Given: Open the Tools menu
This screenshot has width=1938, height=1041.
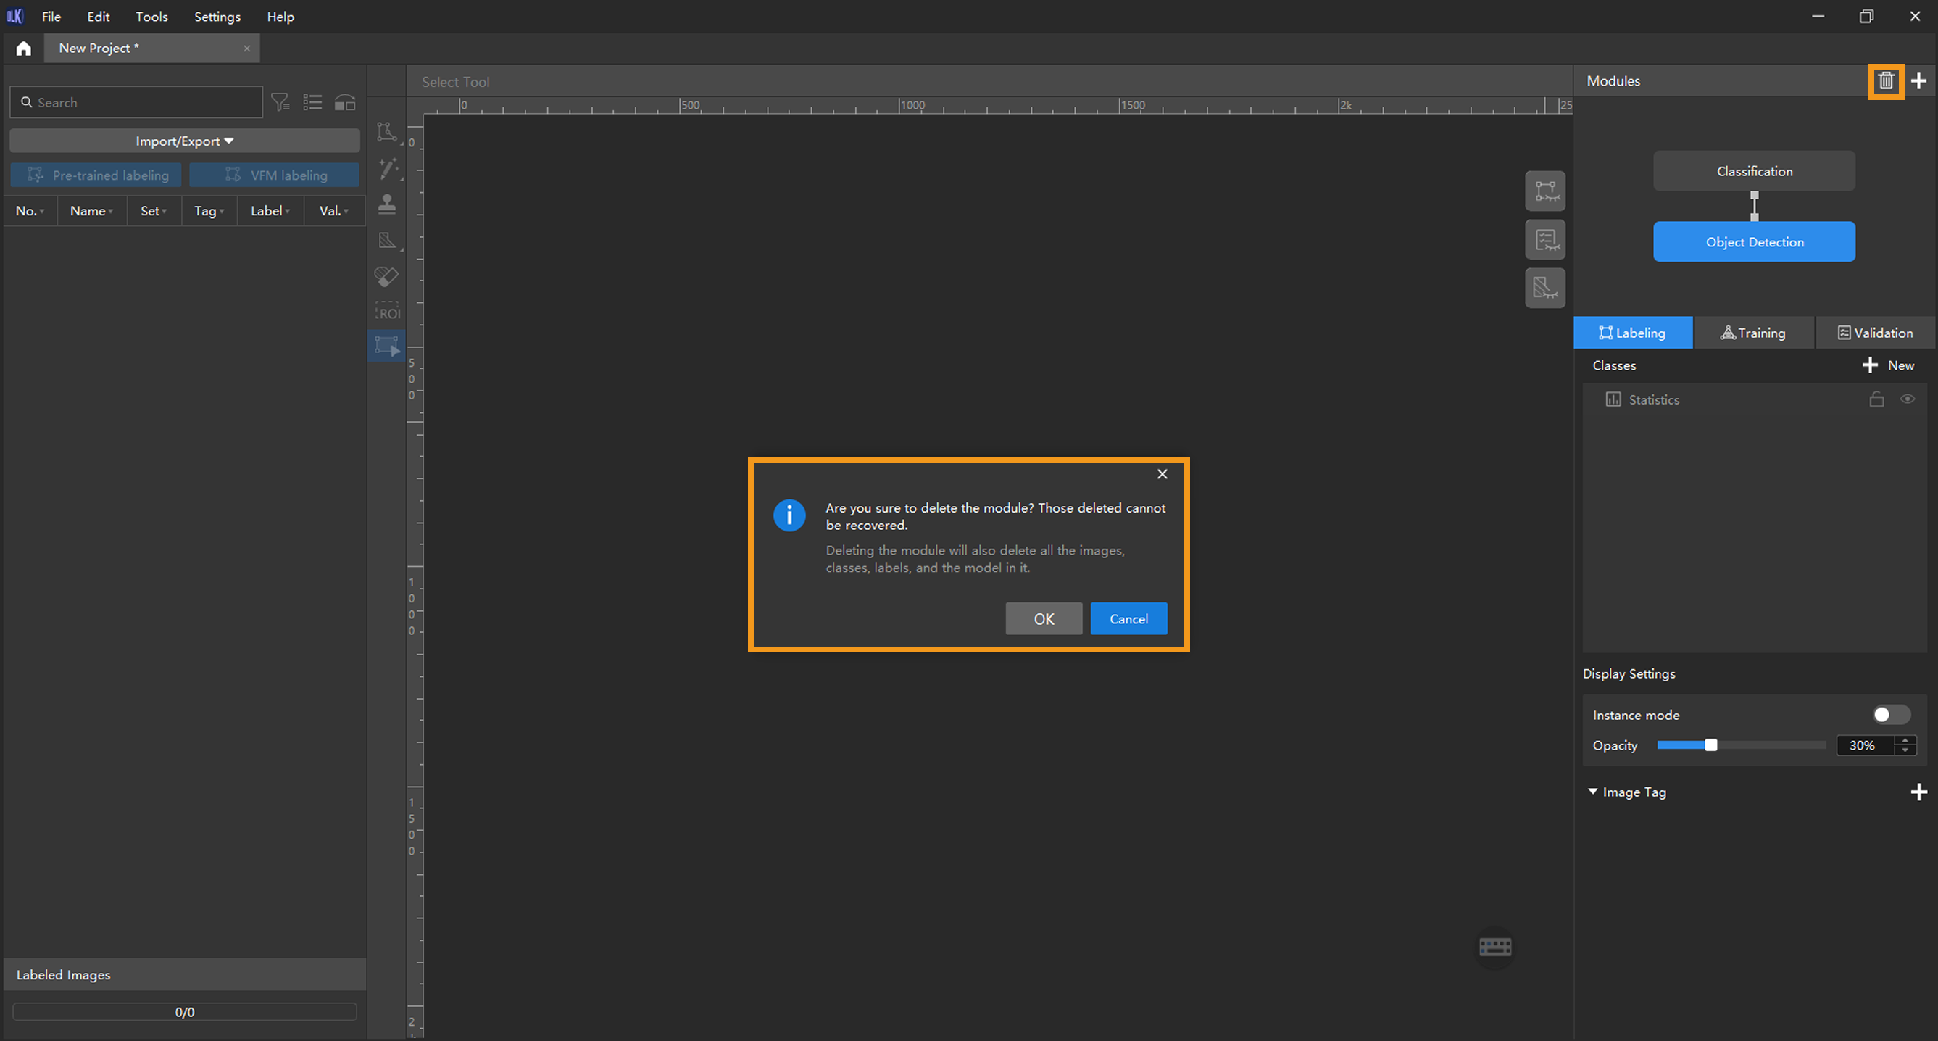Looking at the screenshot, I should pyautogui.click(x=151, y=17).
